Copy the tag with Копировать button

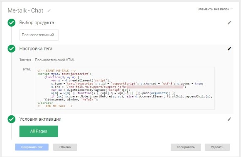(x=186, y=147)
